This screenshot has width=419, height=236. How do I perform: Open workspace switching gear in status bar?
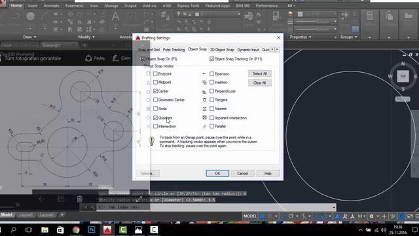(371, 216)
